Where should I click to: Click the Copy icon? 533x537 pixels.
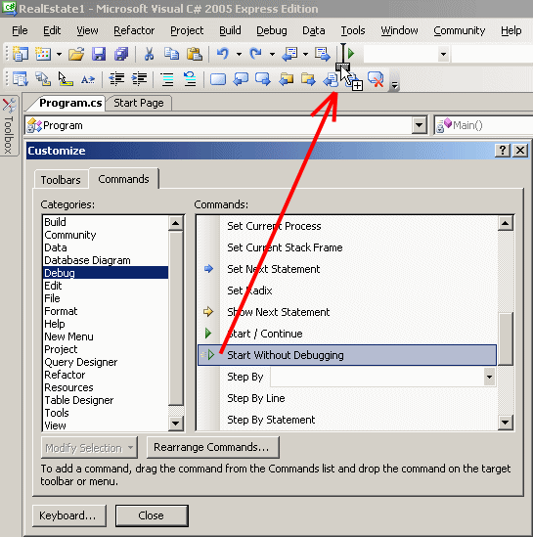click(171, 54)
